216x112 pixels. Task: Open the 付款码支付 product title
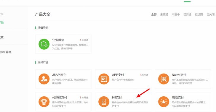60,98
